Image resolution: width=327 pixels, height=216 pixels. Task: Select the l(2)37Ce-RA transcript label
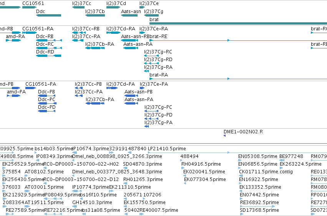(154, 28)
